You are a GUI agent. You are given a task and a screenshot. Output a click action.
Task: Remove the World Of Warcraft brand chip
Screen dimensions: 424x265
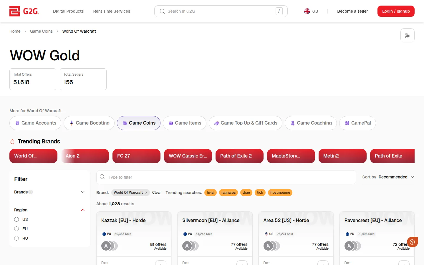[146, 193]
